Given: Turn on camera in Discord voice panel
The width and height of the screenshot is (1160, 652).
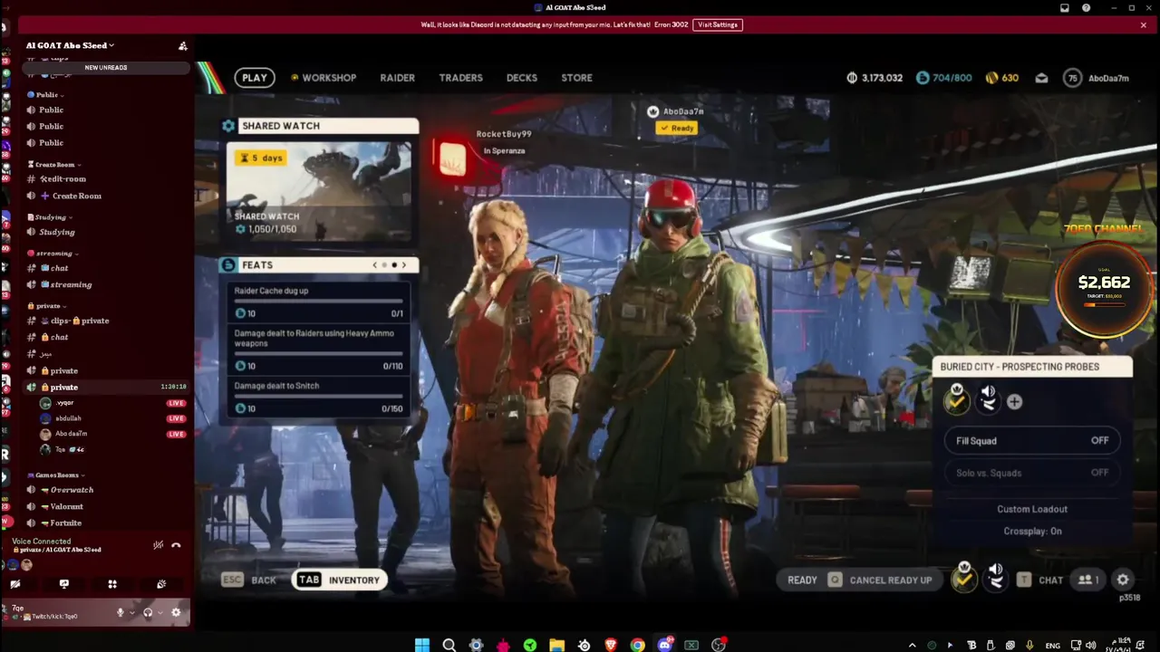Looking at the screenshot, I should pos(15,584).
